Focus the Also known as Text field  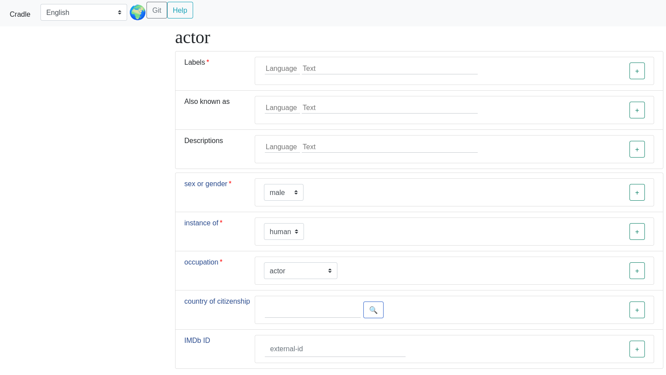click(x=390, y=108)
